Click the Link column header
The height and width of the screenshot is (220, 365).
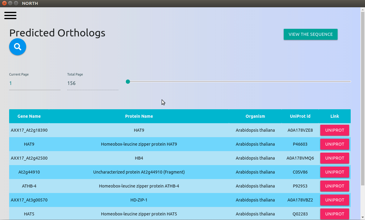click(335, 116)
